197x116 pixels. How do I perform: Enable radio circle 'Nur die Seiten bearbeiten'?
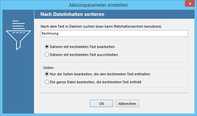pyautogui.click(x=47, y=74)
